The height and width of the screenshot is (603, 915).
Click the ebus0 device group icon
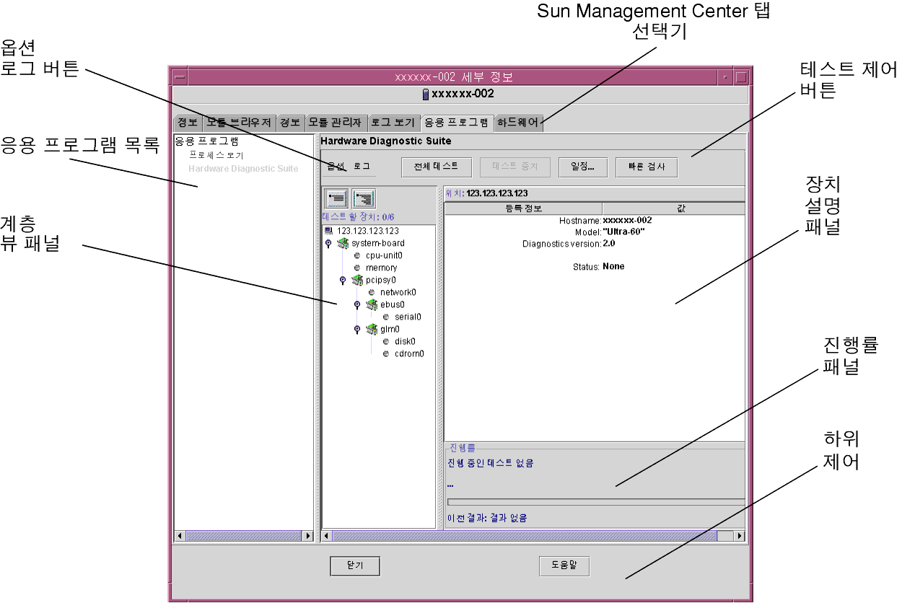pyautogui.click(x=372, y=304)
